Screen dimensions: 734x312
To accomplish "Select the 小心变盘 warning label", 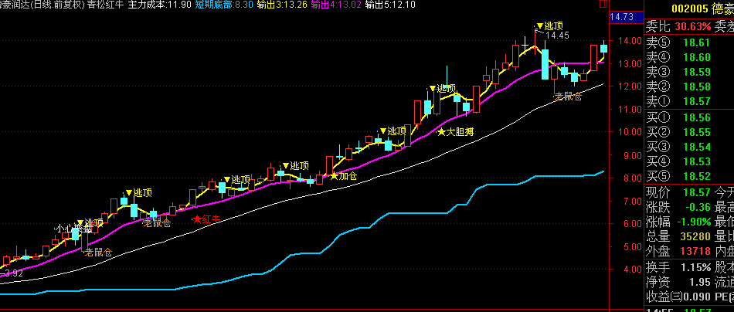I will click(x=73, y=229).
